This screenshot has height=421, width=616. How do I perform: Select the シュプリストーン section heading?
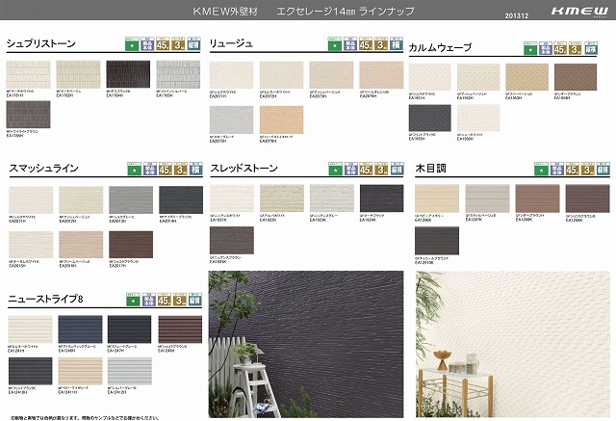(x=40, y=43)
